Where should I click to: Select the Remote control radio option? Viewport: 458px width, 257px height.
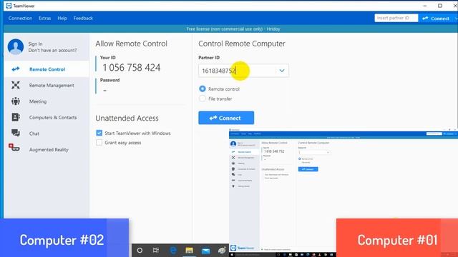pos(202,89)
